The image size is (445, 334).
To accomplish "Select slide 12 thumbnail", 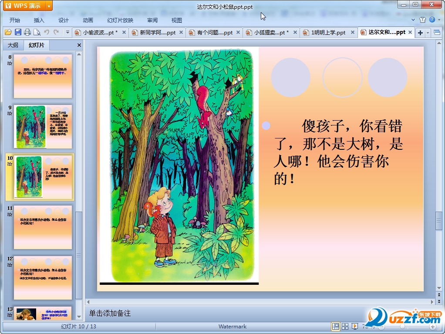I will (x=43, y=278).
